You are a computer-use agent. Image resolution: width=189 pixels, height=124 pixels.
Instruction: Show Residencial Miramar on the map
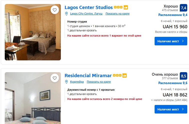(x=99, y=82)
